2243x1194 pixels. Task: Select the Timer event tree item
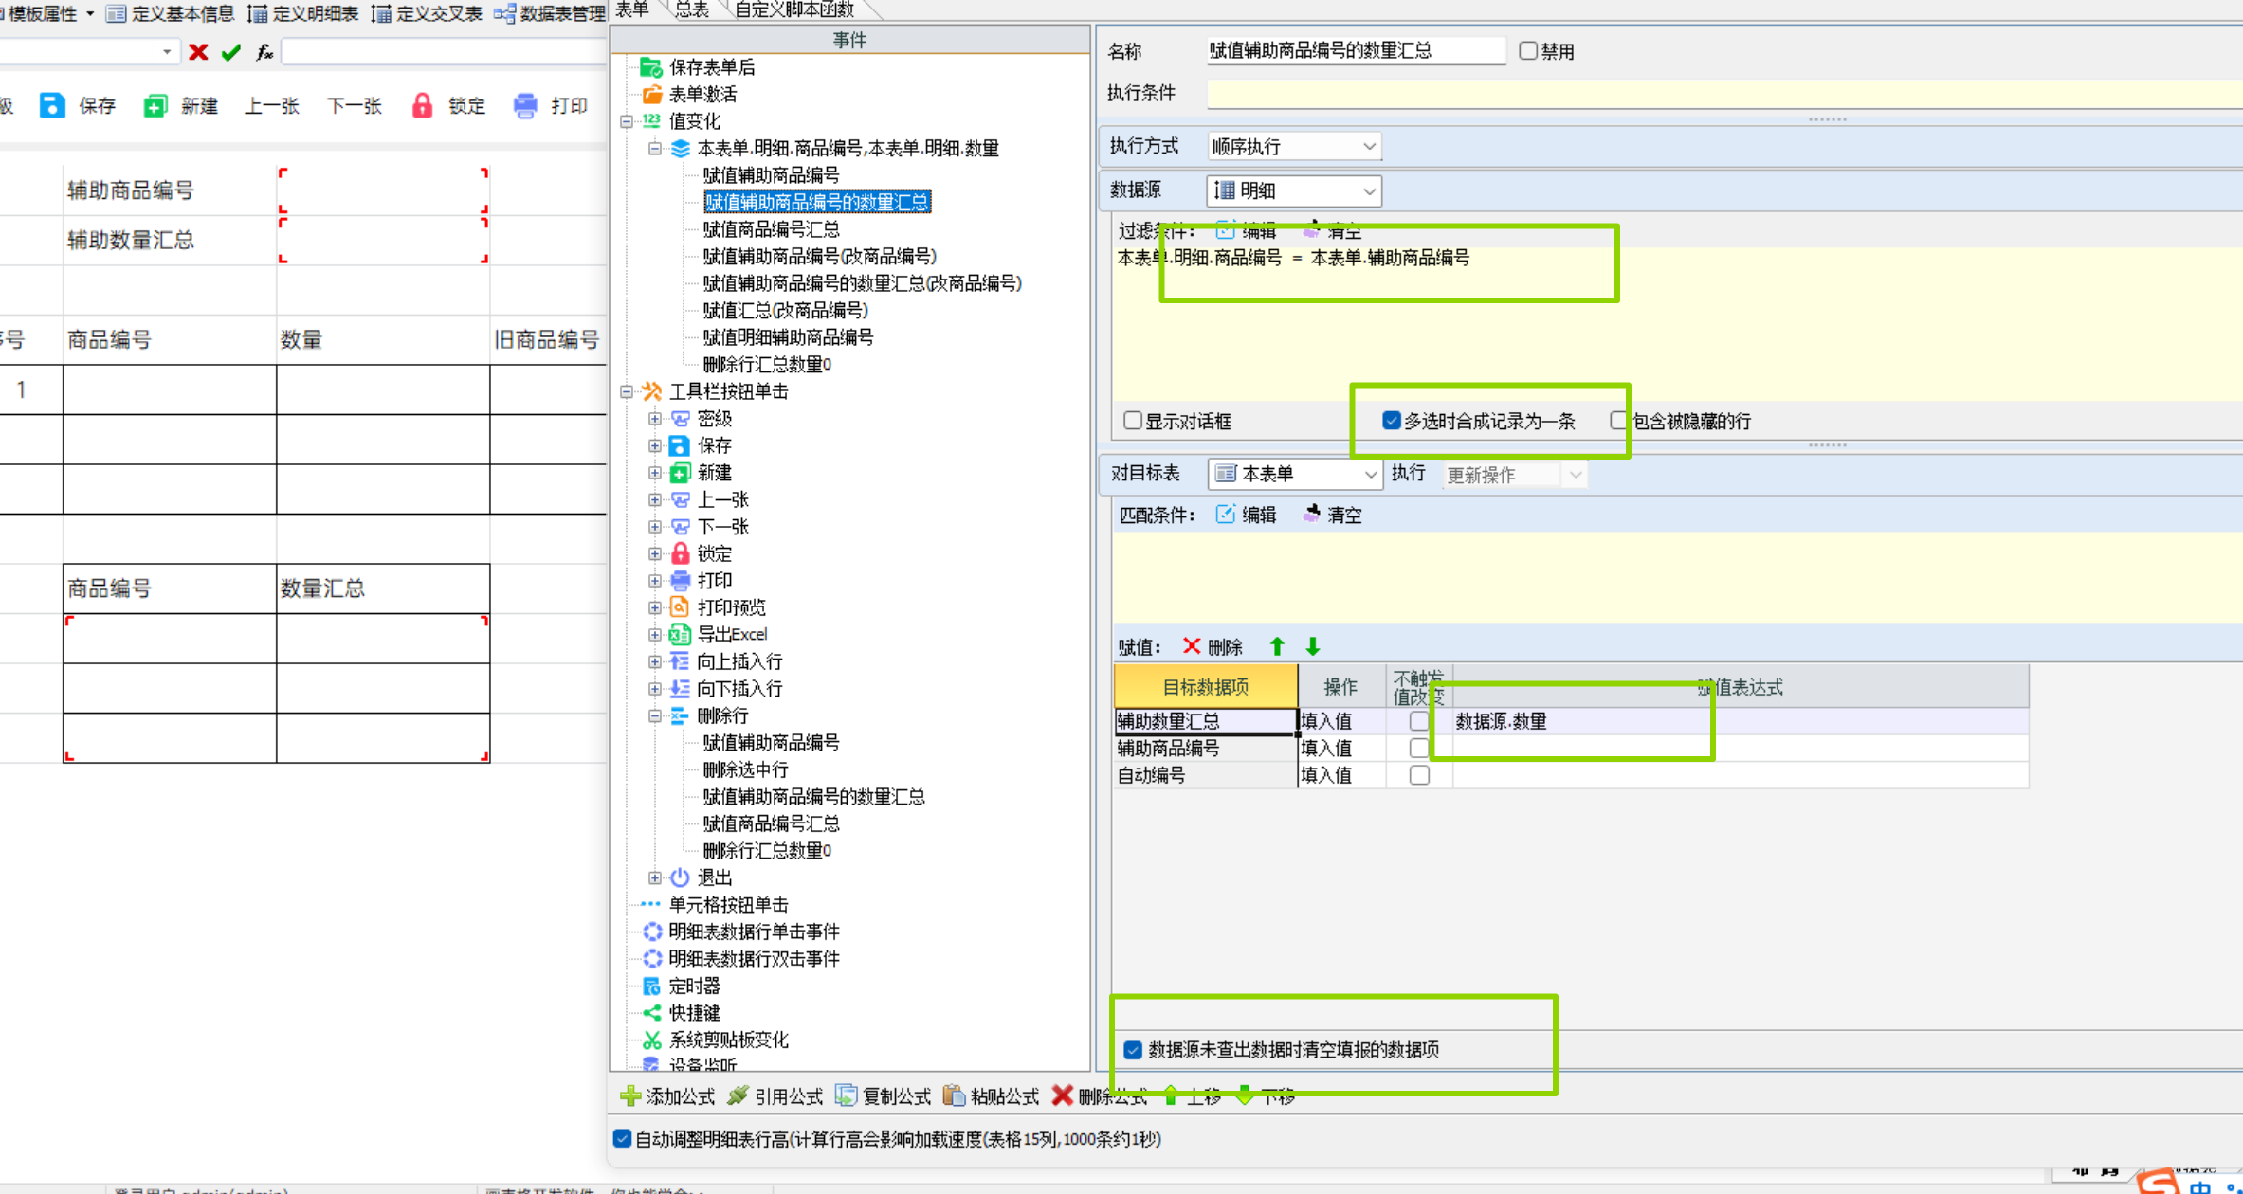[694, 986]
